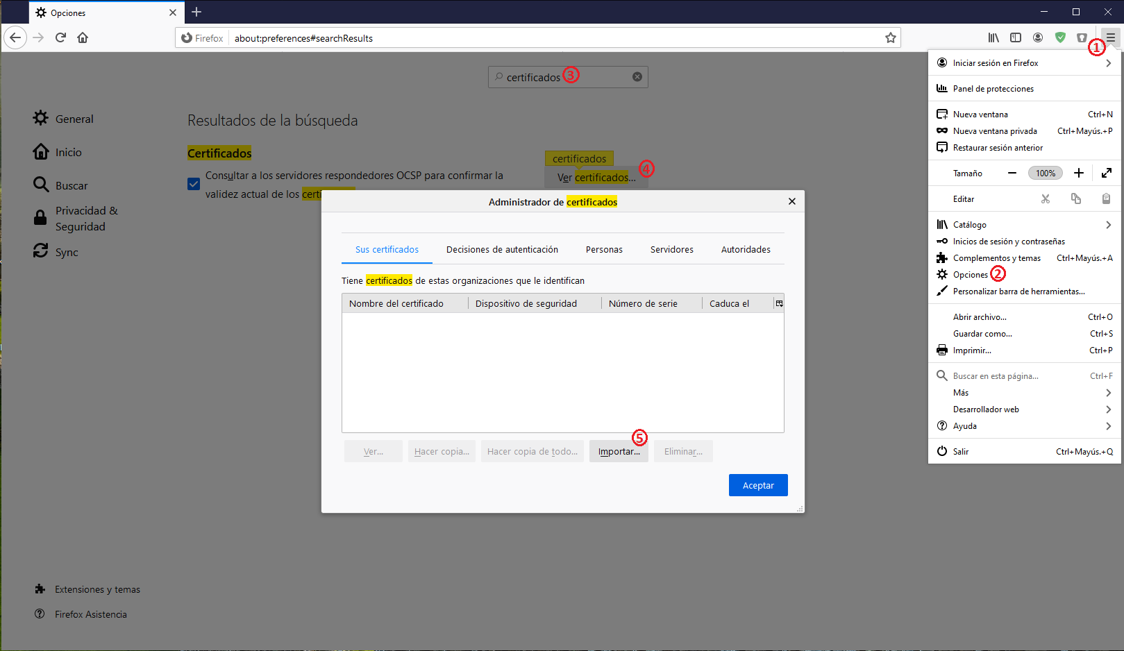
Task: Switch to the Autoridades tab
Action: pos(746,249)
